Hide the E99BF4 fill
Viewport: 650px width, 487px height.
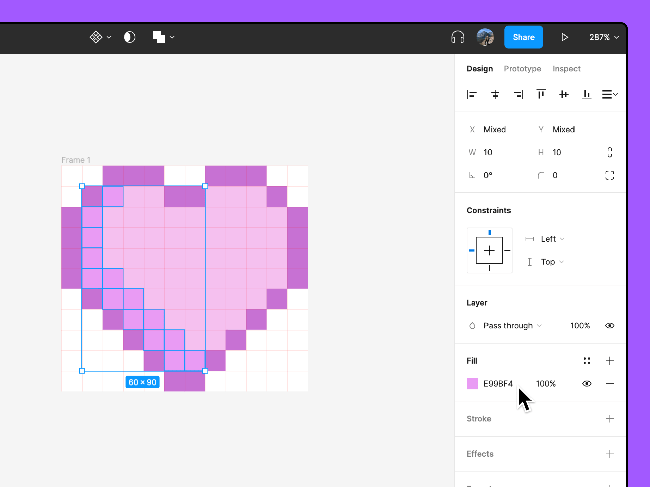click(x=587, y=384)
